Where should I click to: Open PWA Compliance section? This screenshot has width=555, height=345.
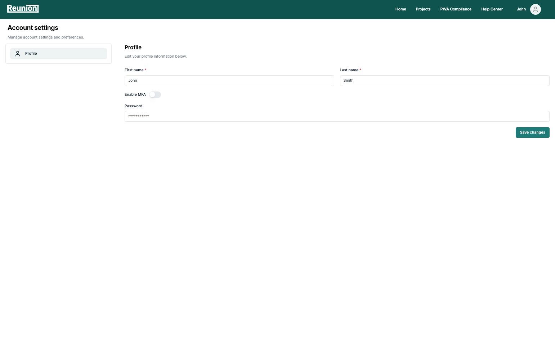[x=456, y=9]
